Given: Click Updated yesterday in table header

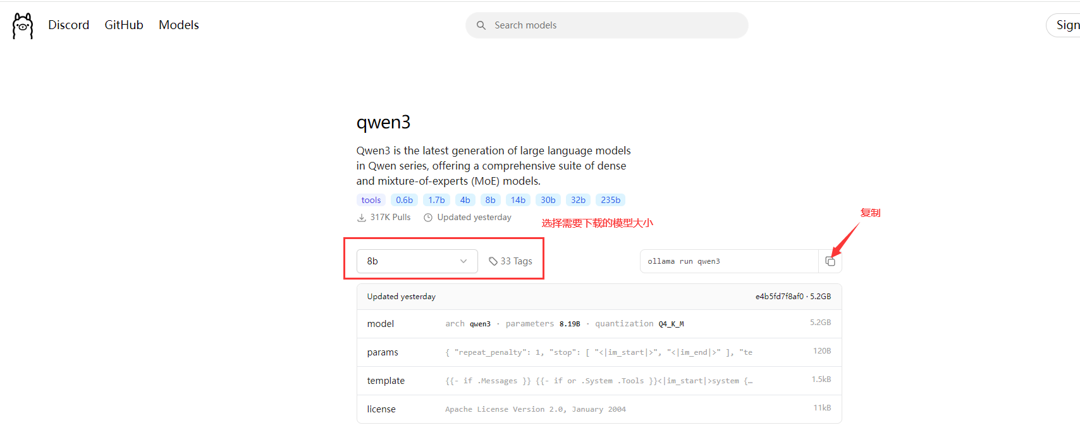Looking at the screenshot, I should pyautogui.click(x=402, y=297).
